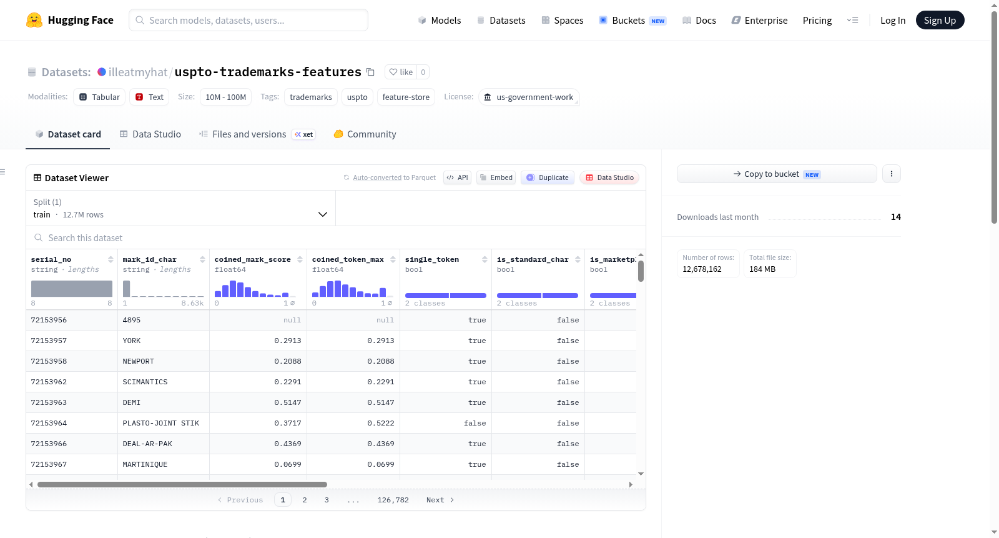
Task: Expand the navigation more-items menu
Action: [x=852, y=20]
